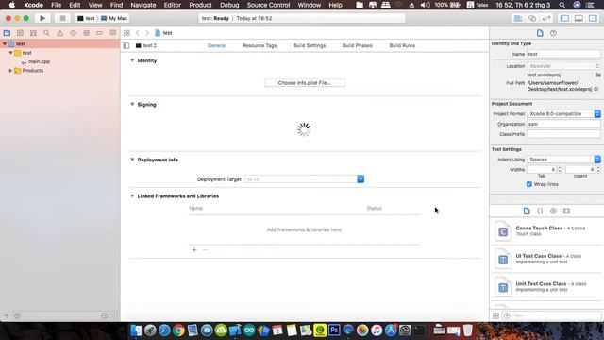Select main.cpp in the navigator
This screenshot has width=604, height=340.
[39, 61]
